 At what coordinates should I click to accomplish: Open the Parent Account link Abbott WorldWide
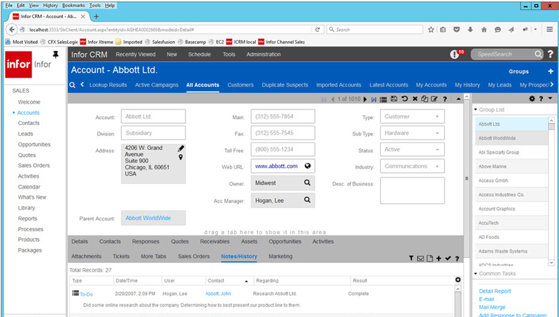pos(148,218)
